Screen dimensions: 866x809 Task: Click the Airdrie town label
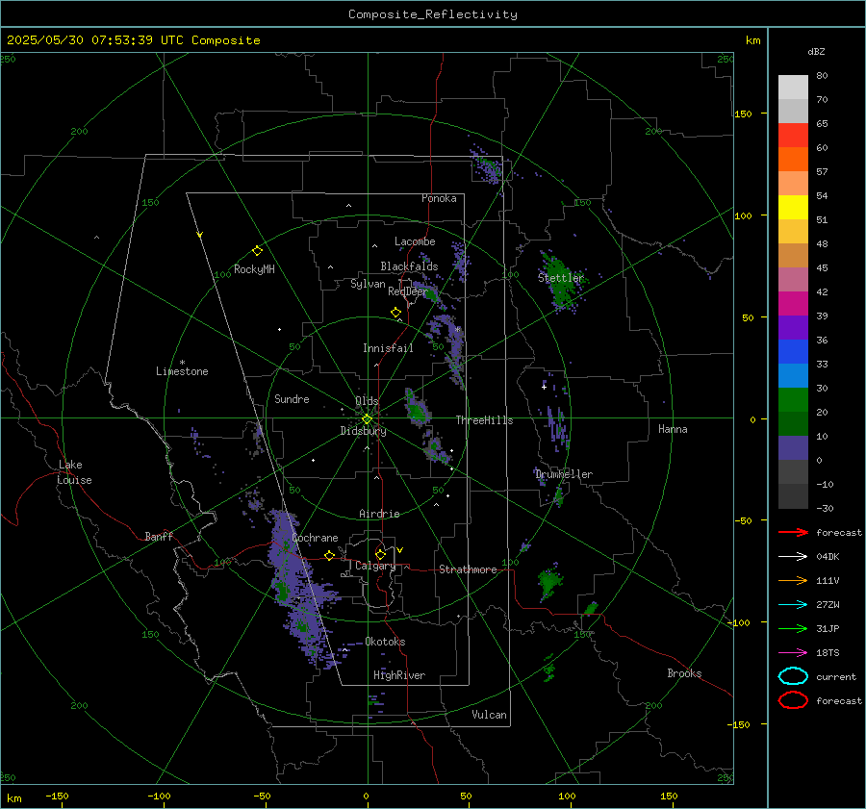(x=379, y=514)
